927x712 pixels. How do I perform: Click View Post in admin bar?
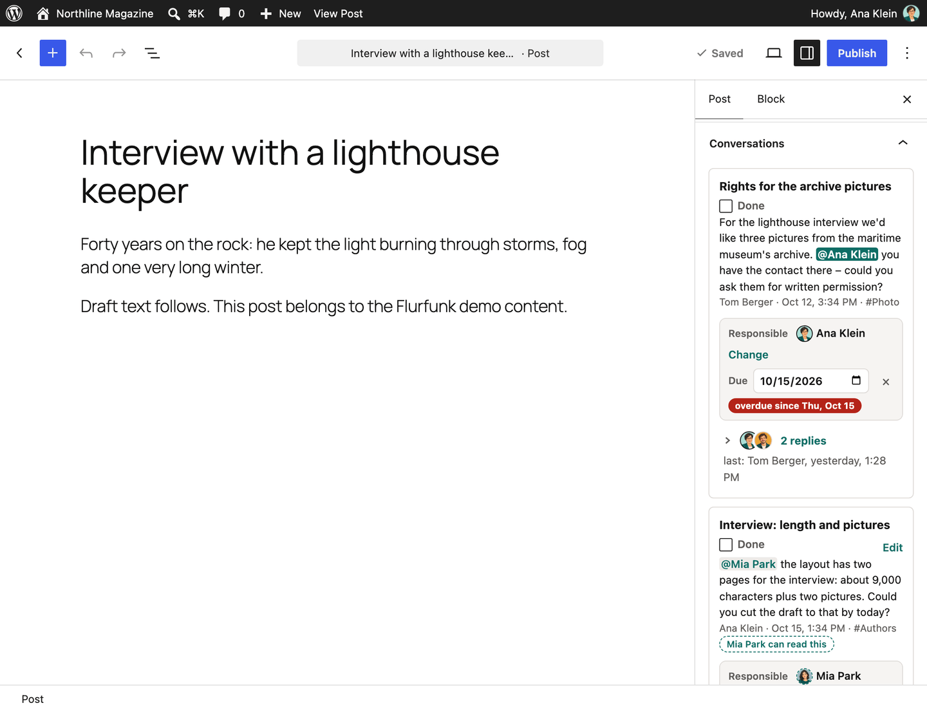point(338,14)
